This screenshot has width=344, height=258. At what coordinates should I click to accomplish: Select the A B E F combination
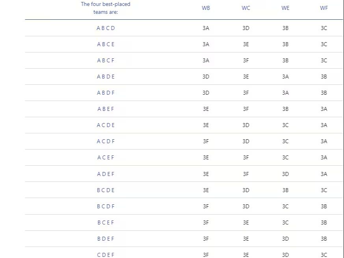pos(106,109)
